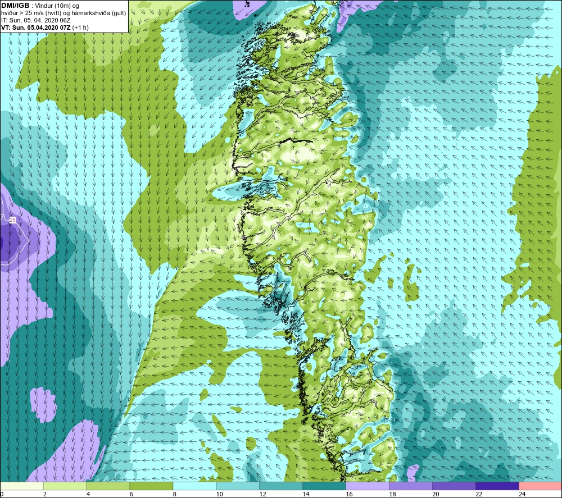Click the "4" scale label
The image size is (562, 498).
tap(88, 494)
